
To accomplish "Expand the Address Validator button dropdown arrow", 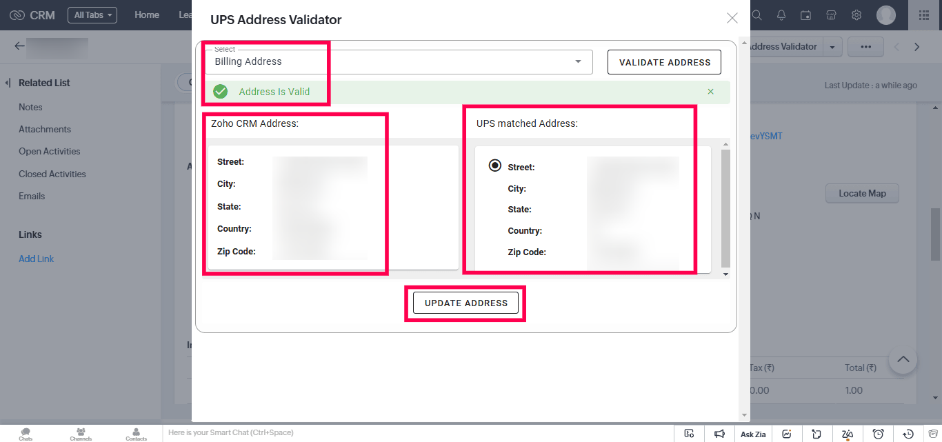I will pyautogui.click(x=833, y=47).
